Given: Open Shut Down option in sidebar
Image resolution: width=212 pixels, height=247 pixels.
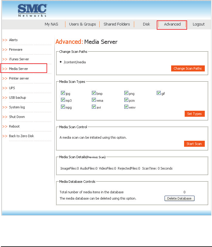Looking at the screenshot, I should (17, 117).
